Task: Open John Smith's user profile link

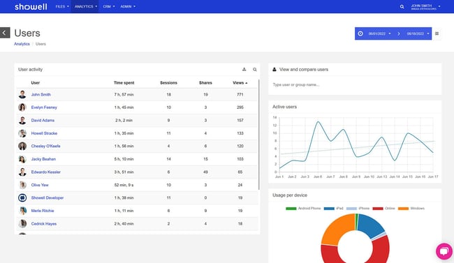Action: 41,95
